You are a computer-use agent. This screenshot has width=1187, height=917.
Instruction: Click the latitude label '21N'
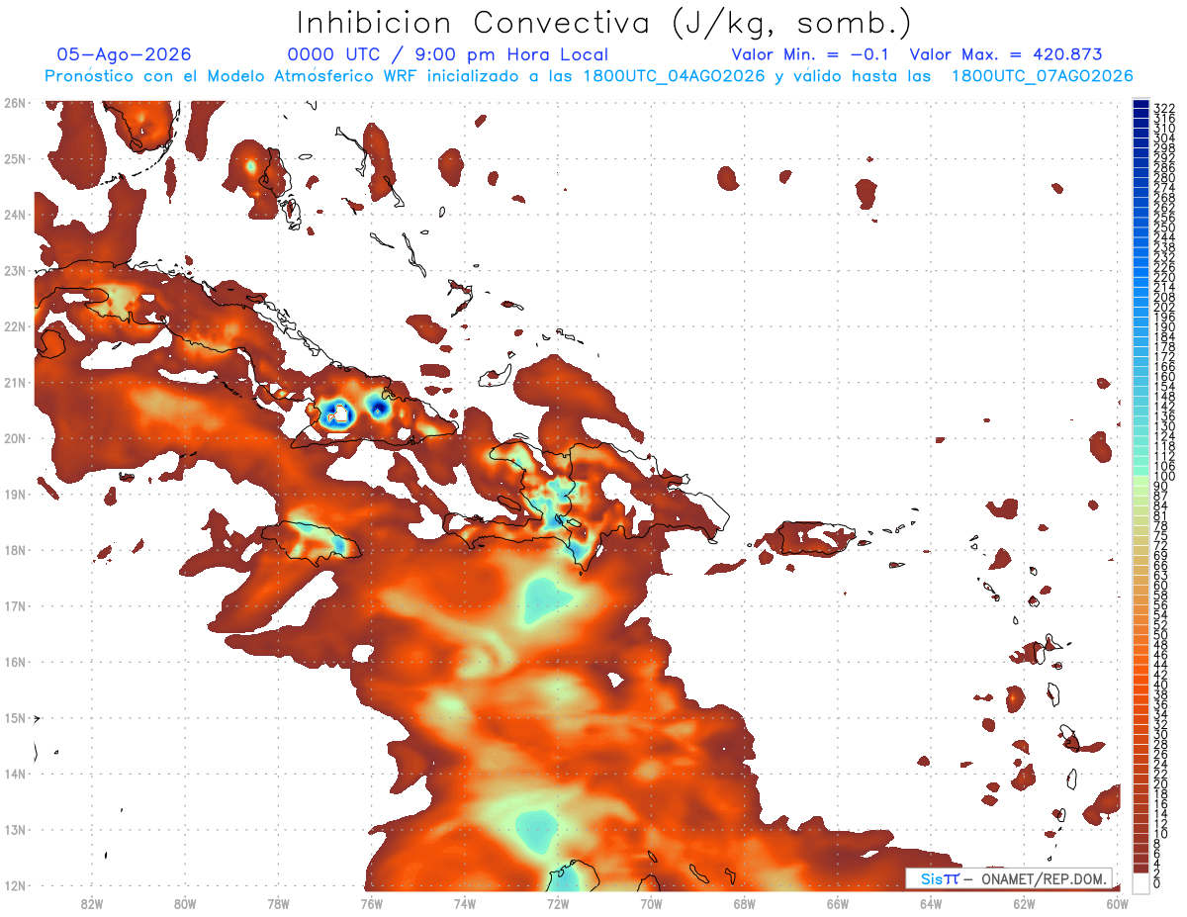[15, 382]
